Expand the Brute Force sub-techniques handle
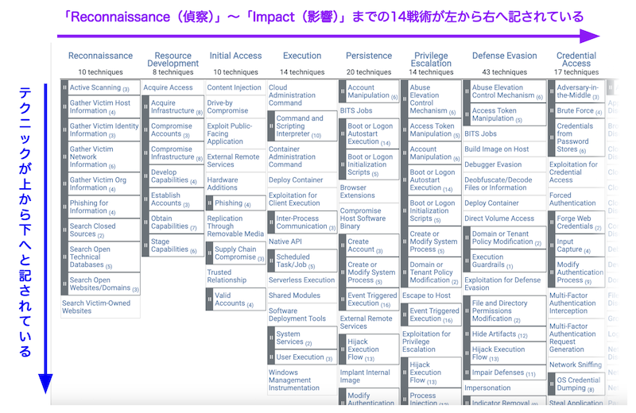Screen dimensions: 636x413 point(553,110)
